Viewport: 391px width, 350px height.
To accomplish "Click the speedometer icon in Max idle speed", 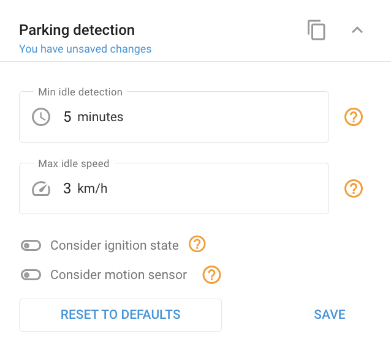I will pyautogui.click(x=41, y=188).
